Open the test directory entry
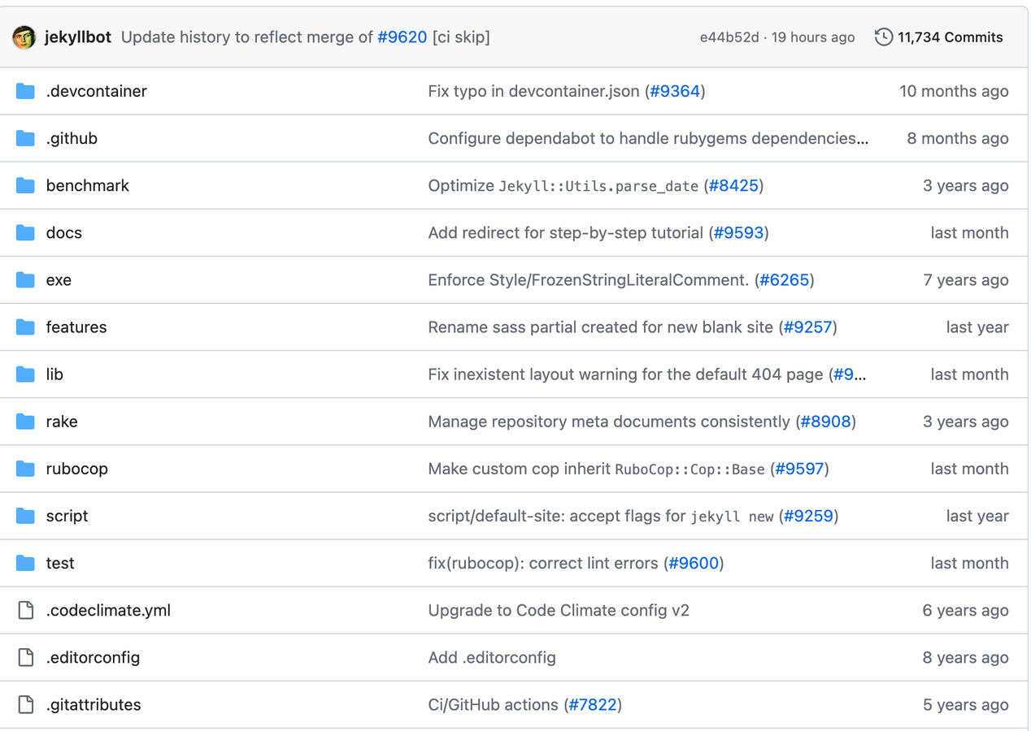The height and width of the screenshot is (731, 1031). point(61,563)
